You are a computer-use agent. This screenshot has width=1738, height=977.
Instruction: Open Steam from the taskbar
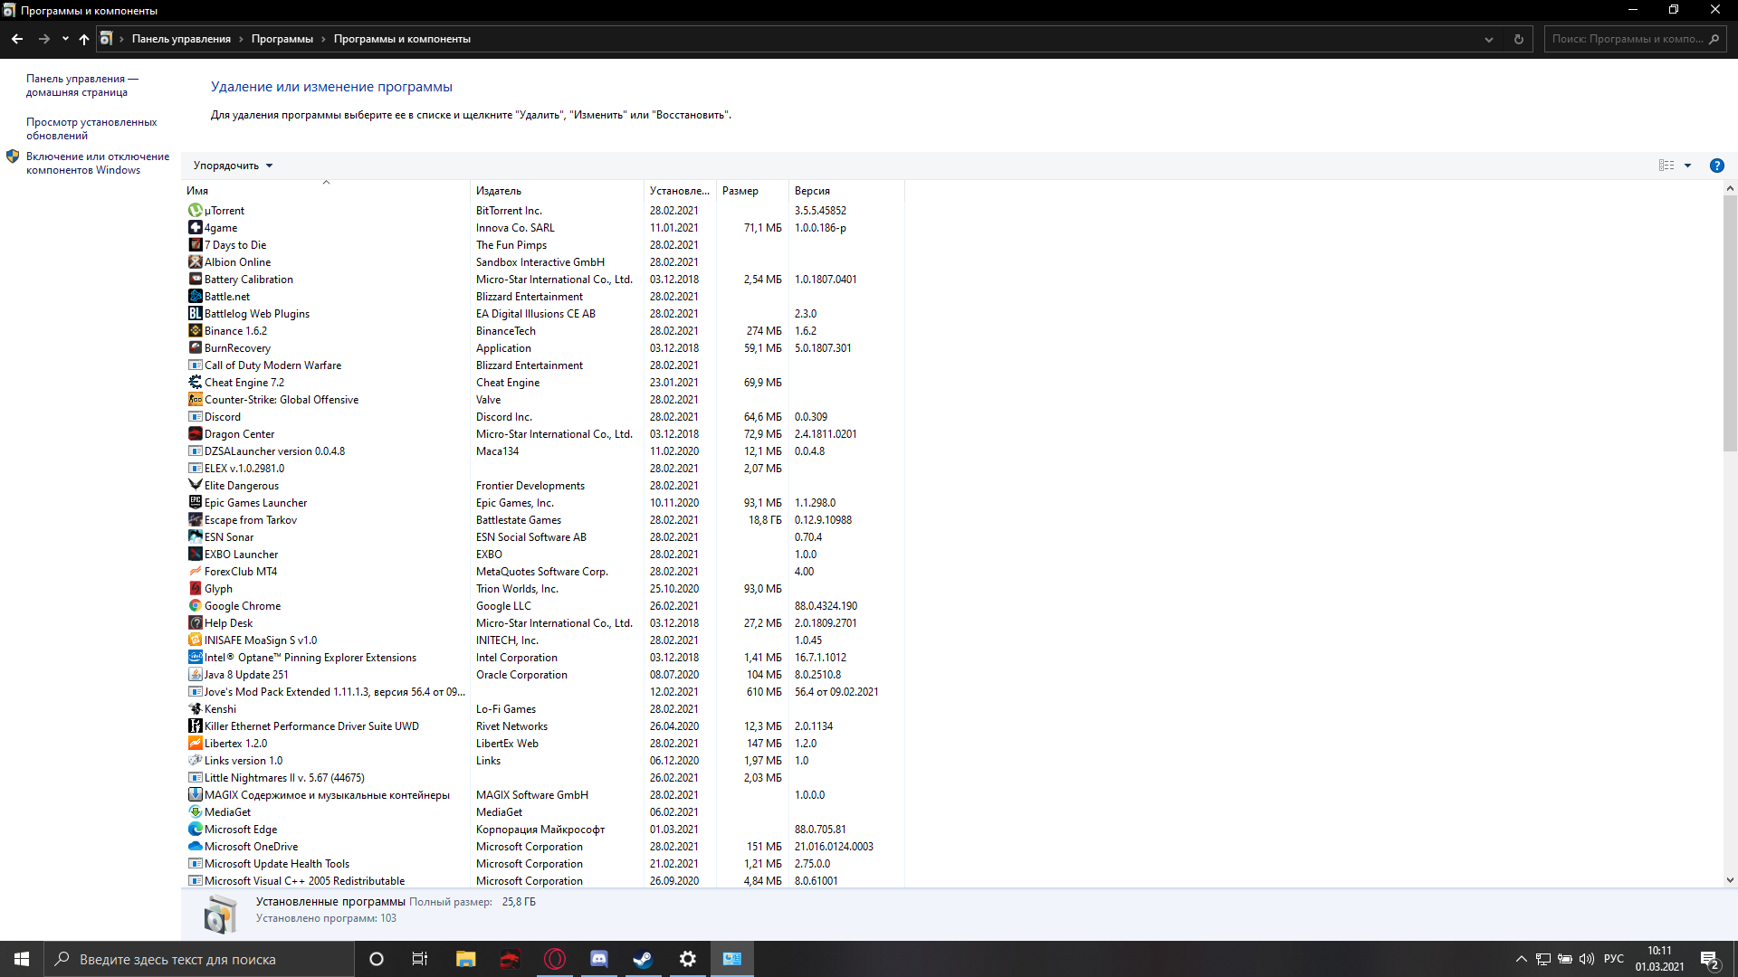coord(643,959)
